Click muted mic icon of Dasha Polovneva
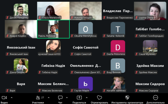Screen dimensions: 168x104 click(104, 54)
